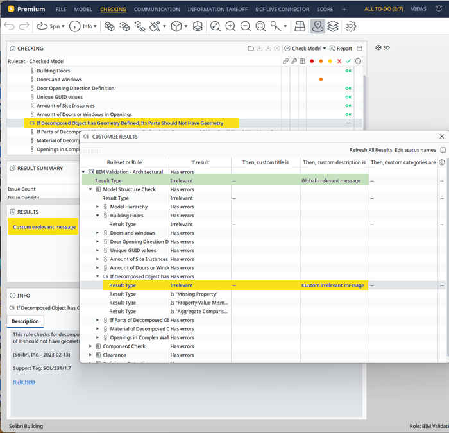Click the layers stack toolbar icon
Screen dimensions: 449x433
click(333, 26)
